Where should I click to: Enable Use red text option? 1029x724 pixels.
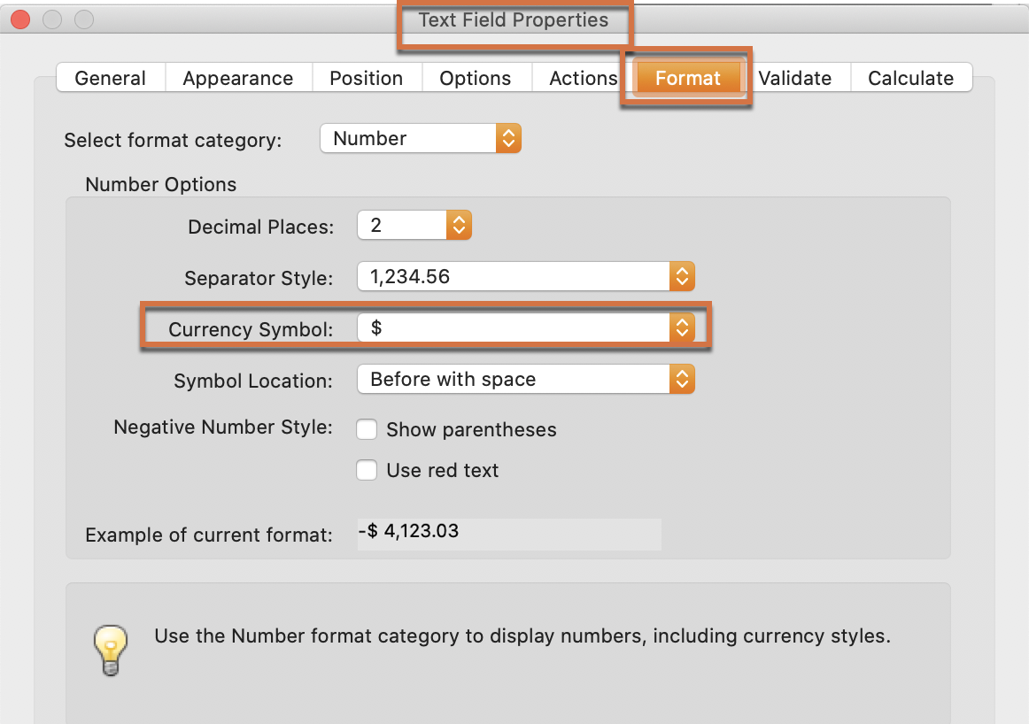pyautogui.click(x=367, y=470)
